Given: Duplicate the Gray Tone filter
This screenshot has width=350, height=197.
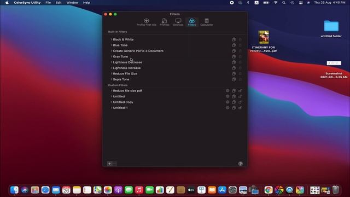Looking at the screenshot, I should click(x=234, y=56).
